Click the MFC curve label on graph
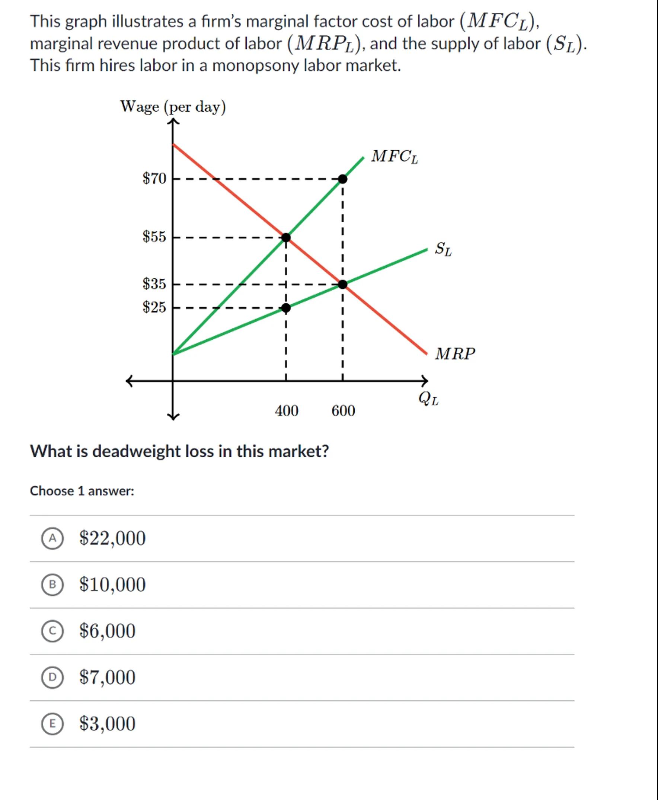The width and height of the screenshot is (658, 800). 395,157
